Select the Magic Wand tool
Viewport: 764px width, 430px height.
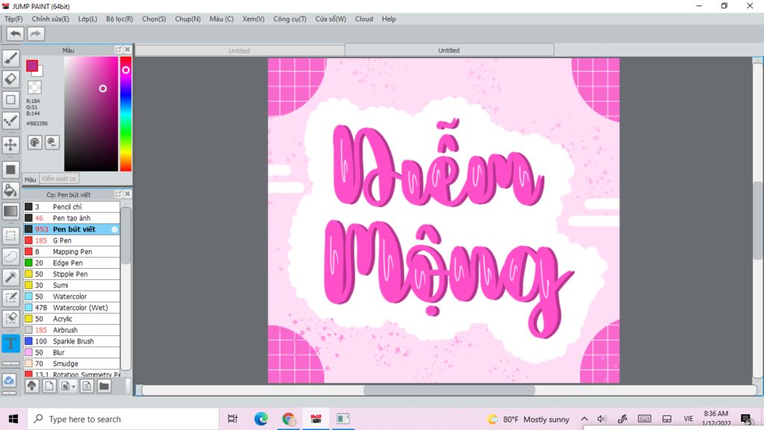(x=10, y=277)
